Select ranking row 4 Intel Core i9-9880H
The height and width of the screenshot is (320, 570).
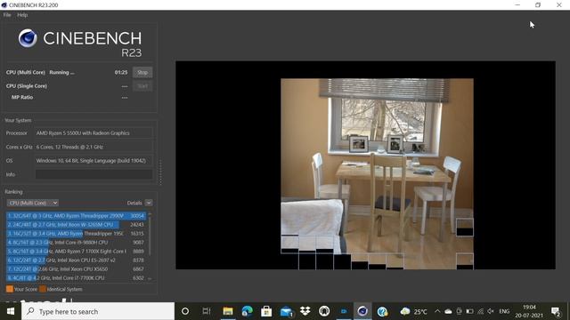76,243
